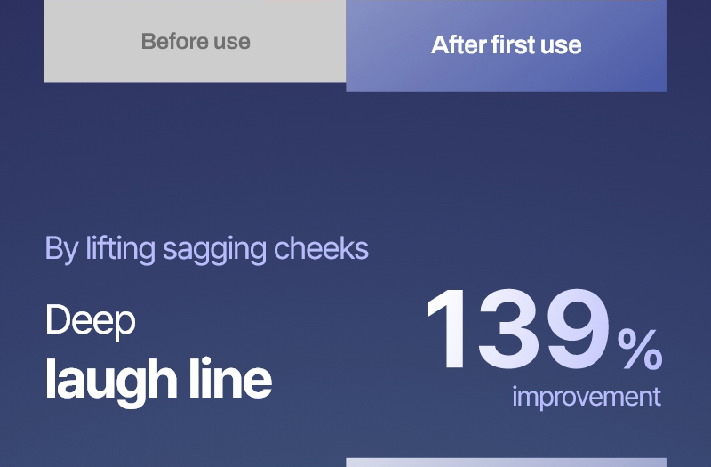Click the By lifting sagging cheeks subtitle
Image resolution: width=711 pixels, height=467 pixels.
coord(206,249)
